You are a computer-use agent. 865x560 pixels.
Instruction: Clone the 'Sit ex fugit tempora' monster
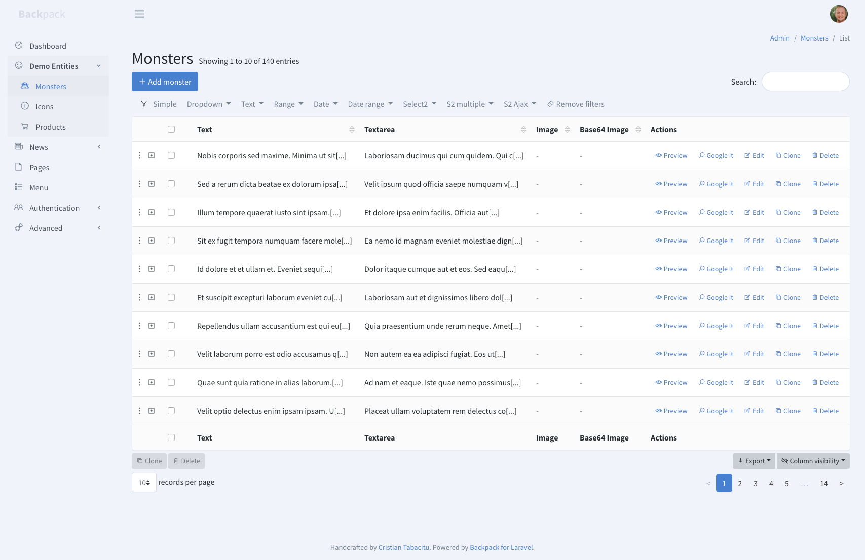[x=788, y=241]
